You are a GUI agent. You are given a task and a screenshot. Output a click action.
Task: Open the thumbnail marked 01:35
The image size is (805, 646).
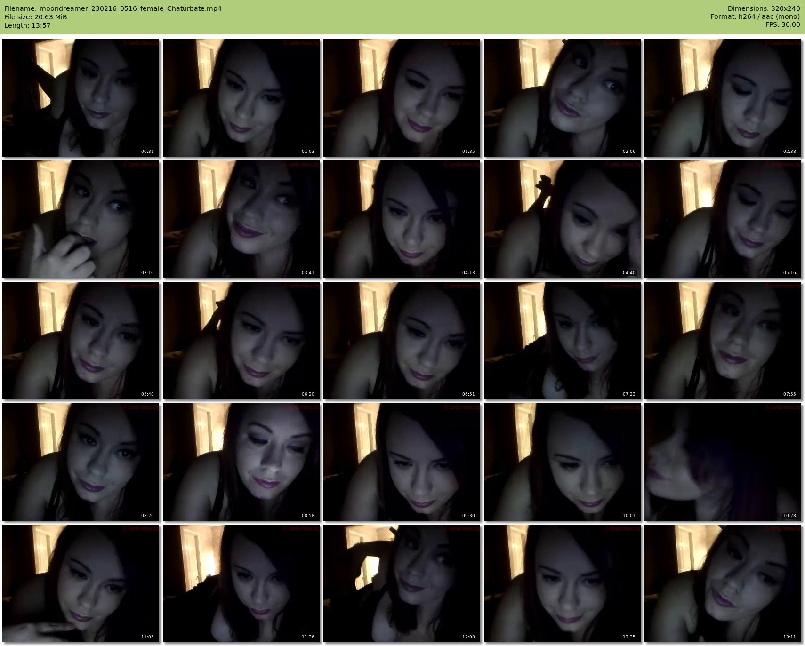point(402,98)
